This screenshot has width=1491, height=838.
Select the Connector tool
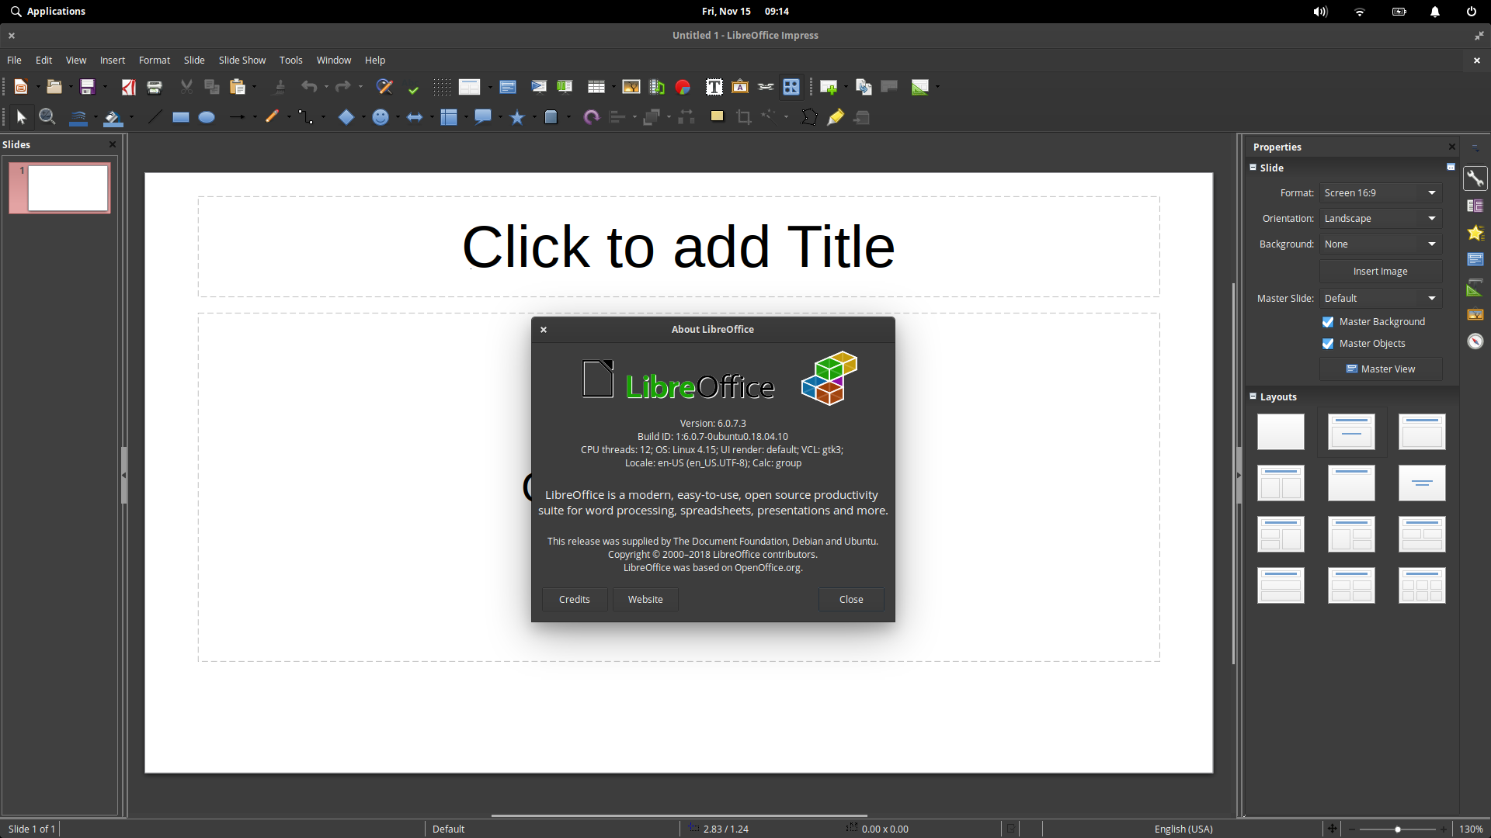(x=306, y=117)
